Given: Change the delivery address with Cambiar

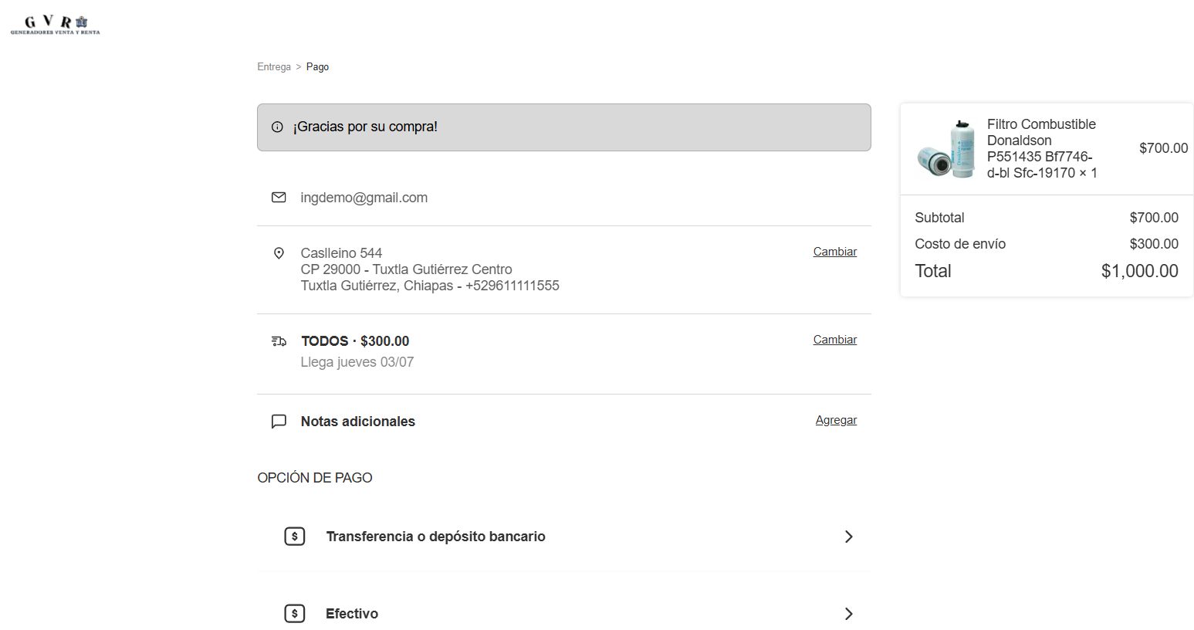Looking at the screenshot, I should point(834,252).
